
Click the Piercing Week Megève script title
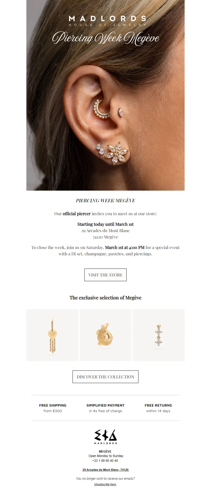pyautogui.click(x=105, y=38)
